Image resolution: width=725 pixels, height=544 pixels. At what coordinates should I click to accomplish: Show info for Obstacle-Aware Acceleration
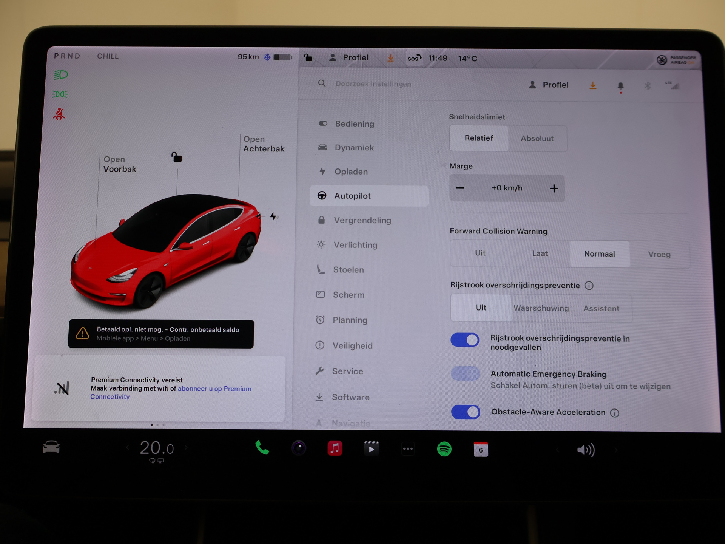(x=615, y=413)
